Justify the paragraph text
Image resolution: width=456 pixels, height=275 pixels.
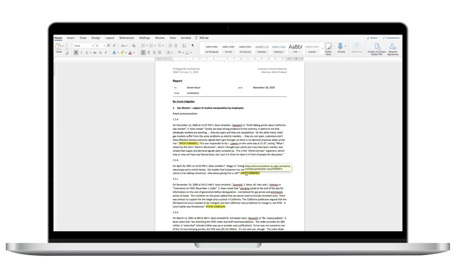pyautogui.click(x=159, y=53)
